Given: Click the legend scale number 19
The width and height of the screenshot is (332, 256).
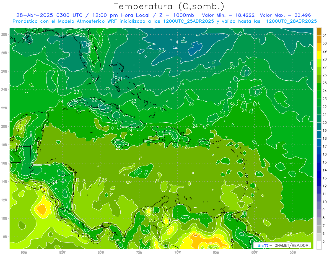Looking at the screenshot, I should 325,131.
